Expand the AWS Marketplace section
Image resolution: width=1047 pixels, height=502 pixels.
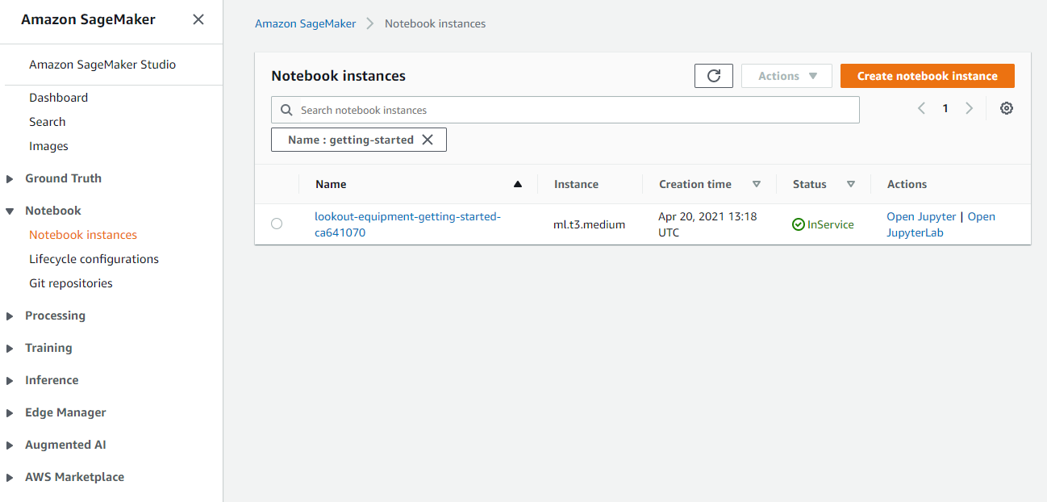pos(10,477)
